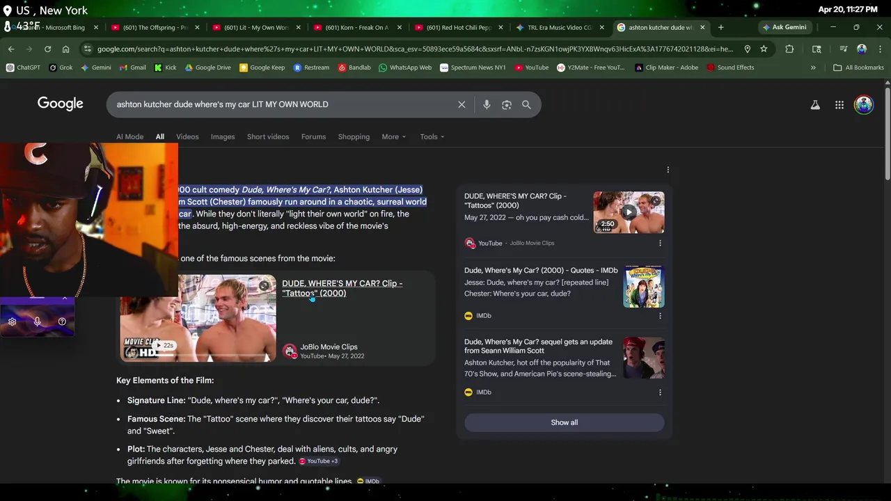This screenshot has width=891, height=501.
Task: Open DUDE, WHERE'S MY CAR? Clip Tattoos link
Action: tap(342, 288)
